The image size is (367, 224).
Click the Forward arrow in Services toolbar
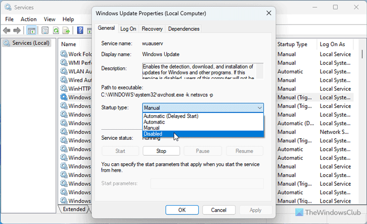(x=17, y=30)
